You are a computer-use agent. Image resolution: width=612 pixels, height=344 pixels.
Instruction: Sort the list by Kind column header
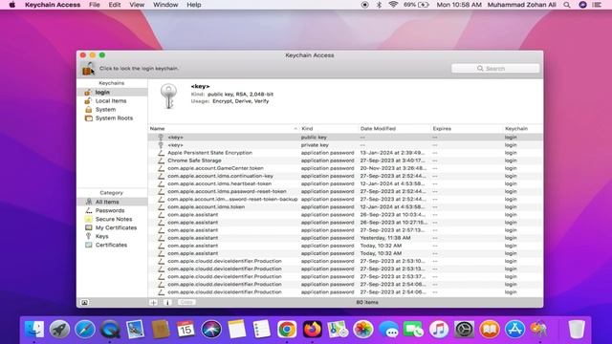tap(329, 128)
